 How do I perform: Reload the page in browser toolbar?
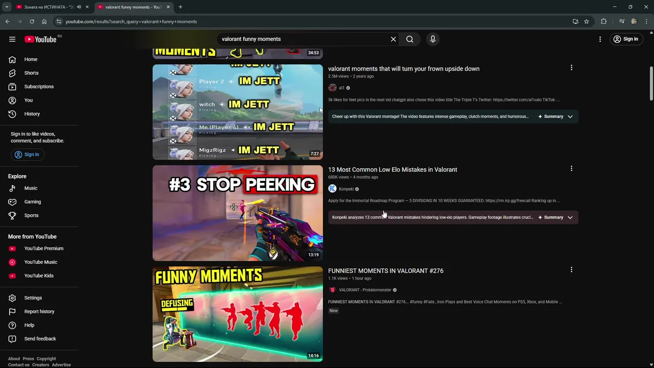[x=32, y=21]
